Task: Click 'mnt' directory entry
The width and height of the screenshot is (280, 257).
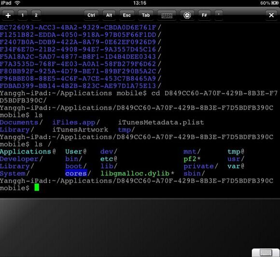Action: [190, 152]
